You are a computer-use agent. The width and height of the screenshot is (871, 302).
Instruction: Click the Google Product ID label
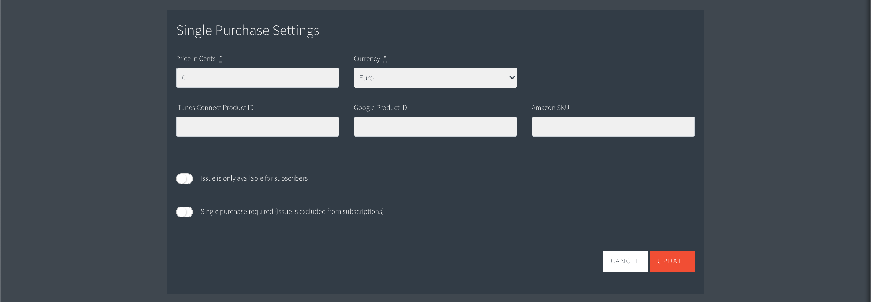[x=380, y=108]
